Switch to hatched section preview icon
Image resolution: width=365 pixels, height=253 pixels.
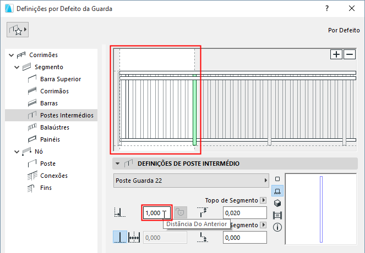tap(277, 215)
